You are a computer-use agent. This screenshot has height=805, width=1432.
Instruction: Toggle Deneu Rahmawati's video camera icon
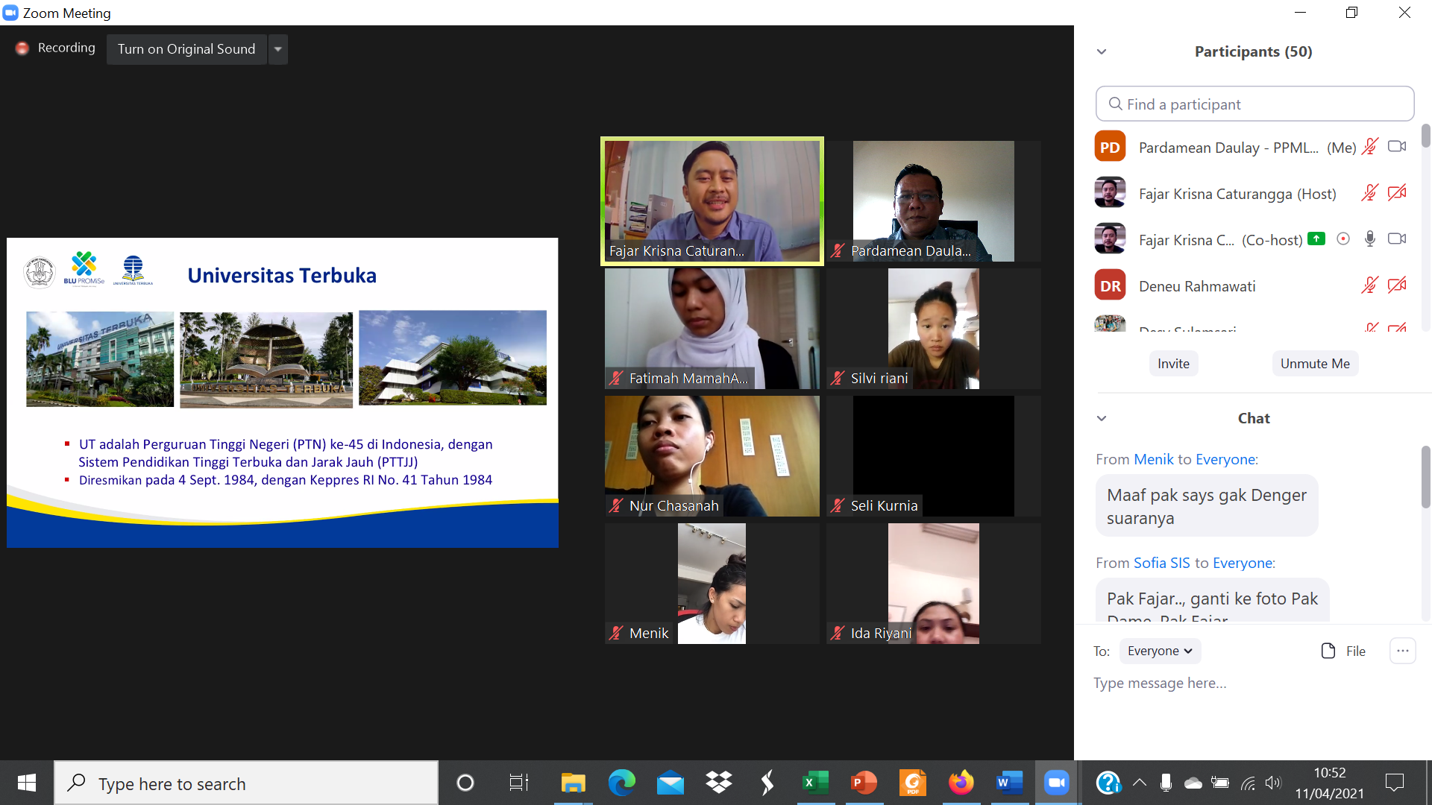click(1397, 285)
